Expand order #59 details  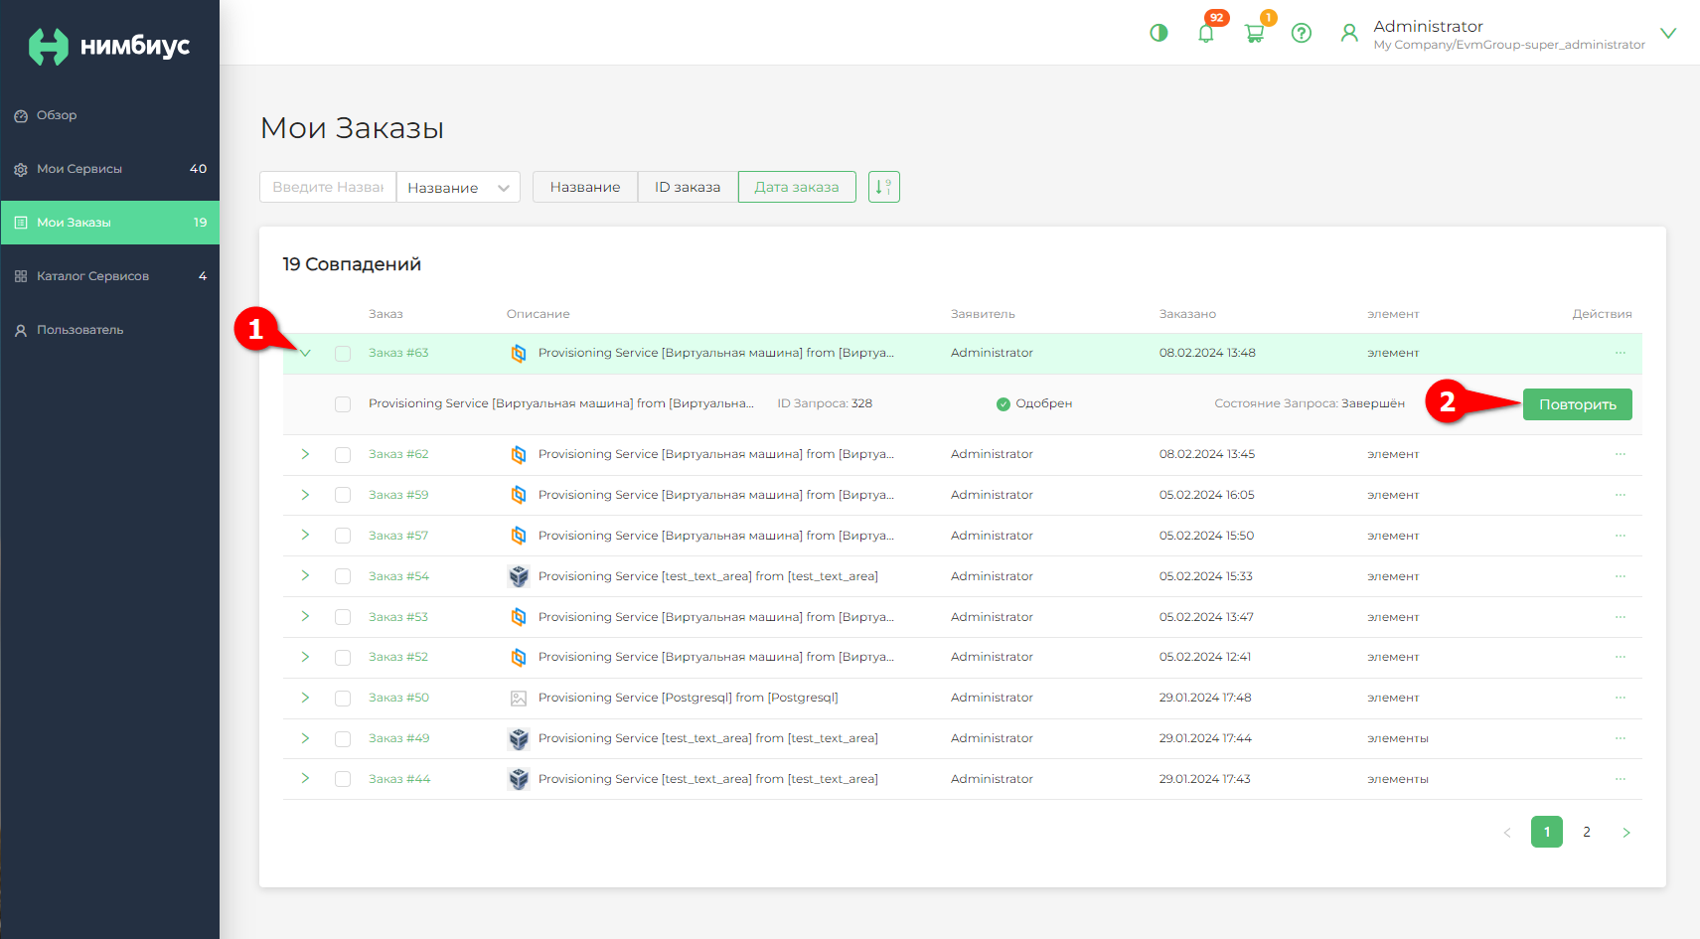tap(305, 495)
